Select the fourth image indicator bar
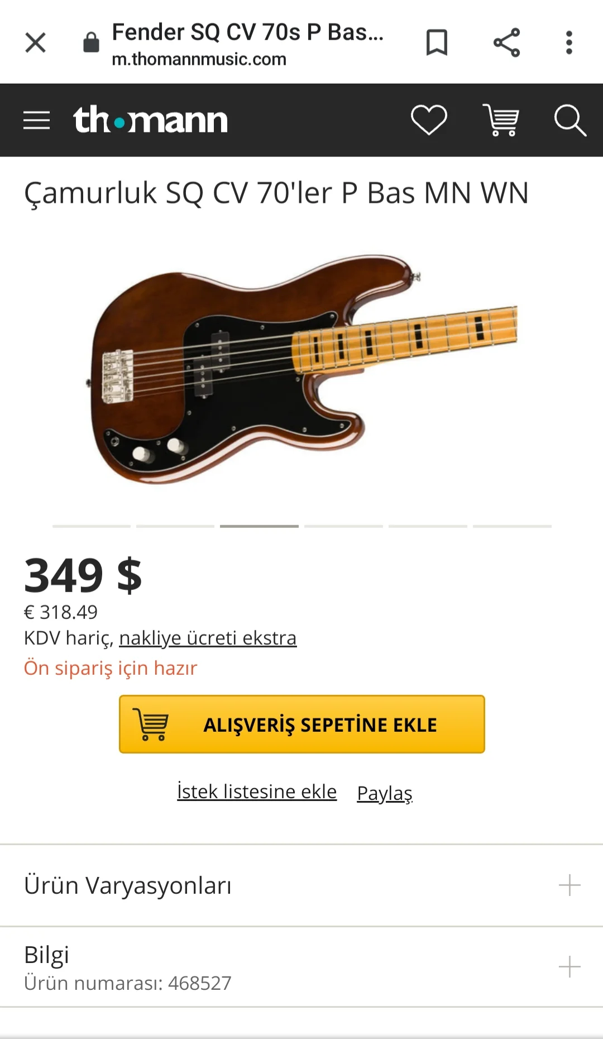Viewport: 603px width, 1039px height. click(343, 526)
